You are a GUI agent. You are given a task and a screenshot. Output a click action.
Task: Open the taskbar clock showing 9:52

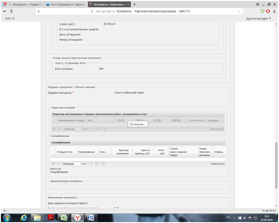point(267,218)
